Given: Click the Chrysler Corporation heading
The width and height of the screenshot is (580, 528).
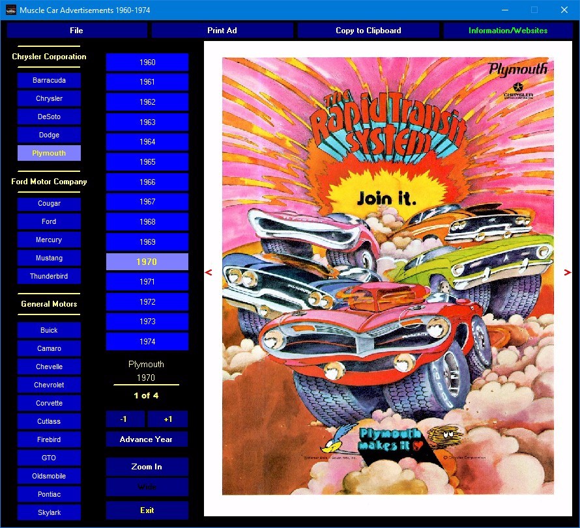Looking at the screenshot, I should (49, 57).
